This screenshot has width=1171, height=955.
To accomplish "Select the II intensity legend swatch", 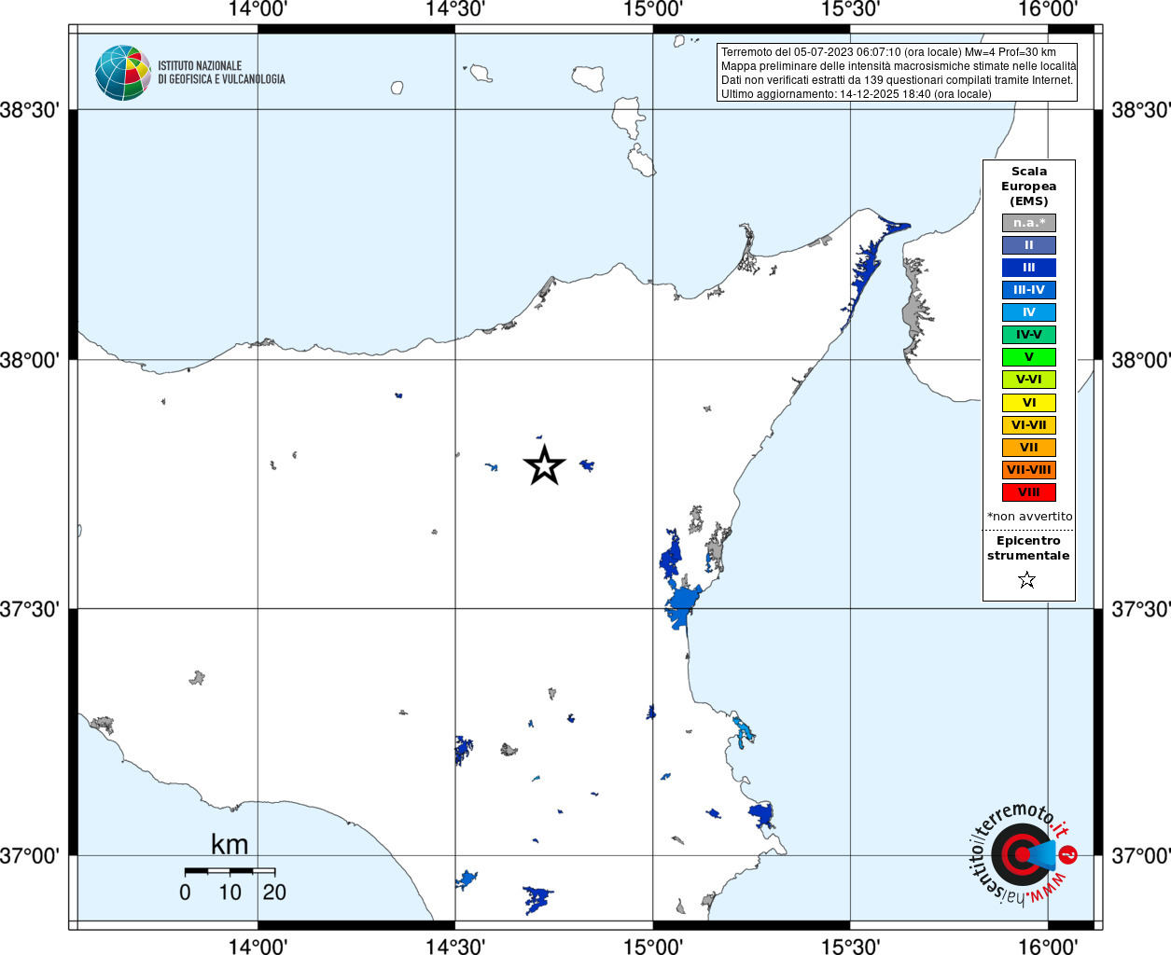I will click(1029, 245).
